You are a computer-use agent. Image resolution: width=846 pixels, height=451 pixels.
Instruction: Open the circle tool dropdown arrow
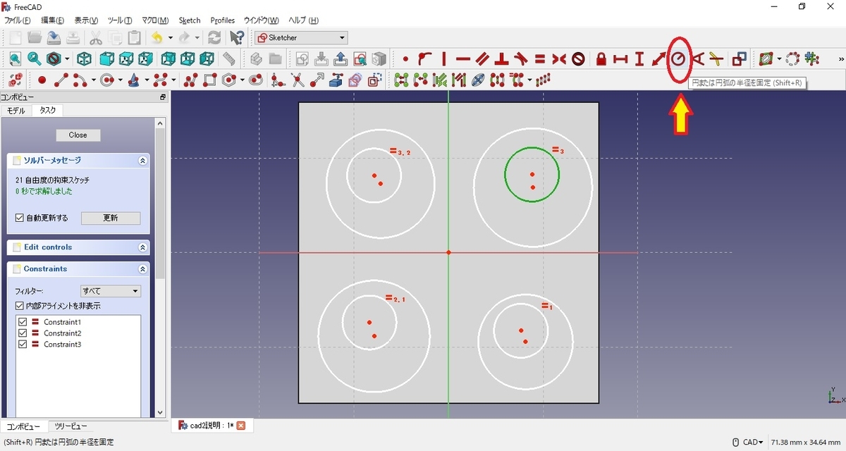click(x=120, y=80)
